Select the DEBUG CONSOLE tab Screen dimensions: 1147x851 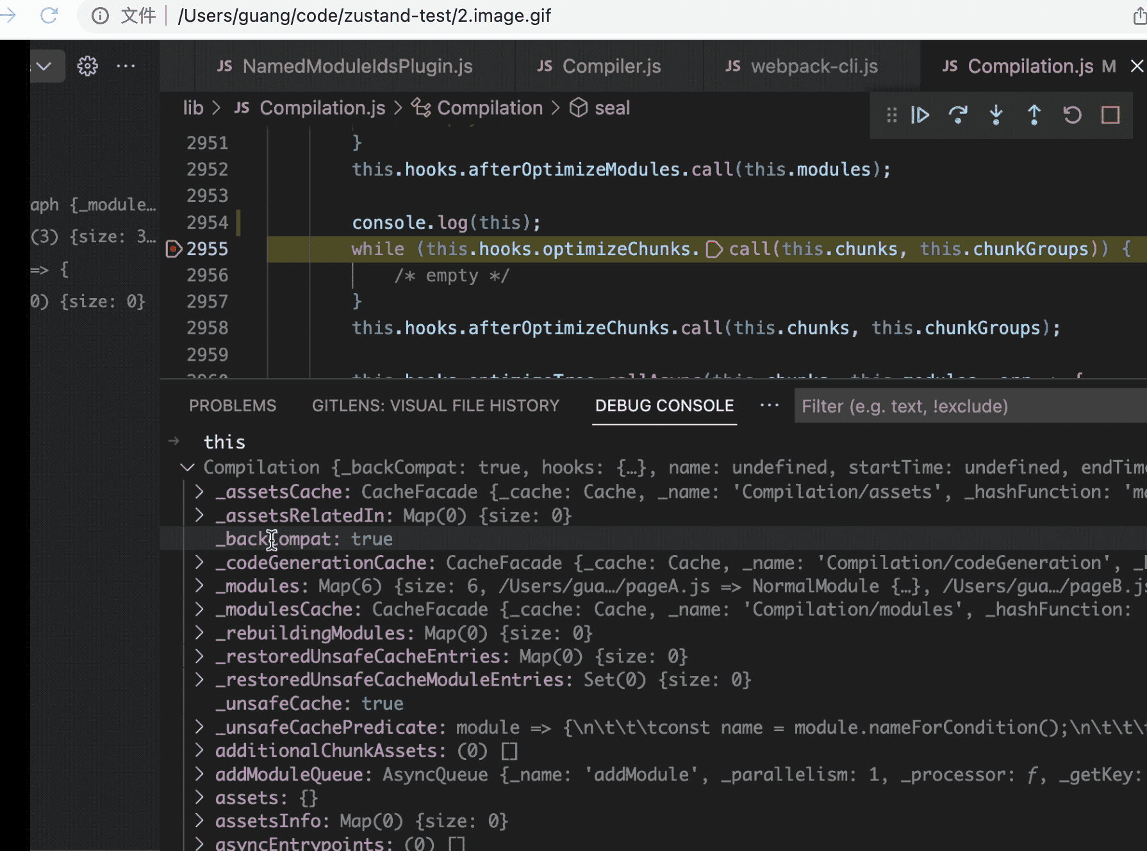(x=664, y=406)
